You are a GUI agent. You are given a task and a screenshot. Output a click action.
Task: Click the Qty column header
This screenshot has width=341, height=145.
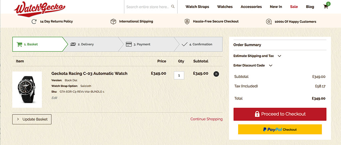pos(181,61)
